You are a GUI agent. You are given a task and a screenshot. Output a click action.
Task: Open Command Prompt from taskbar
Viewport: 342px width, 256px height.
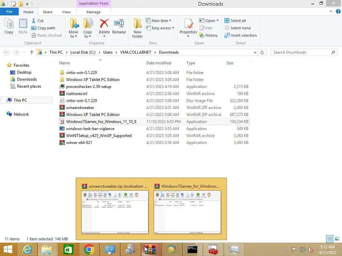[192, 249]
